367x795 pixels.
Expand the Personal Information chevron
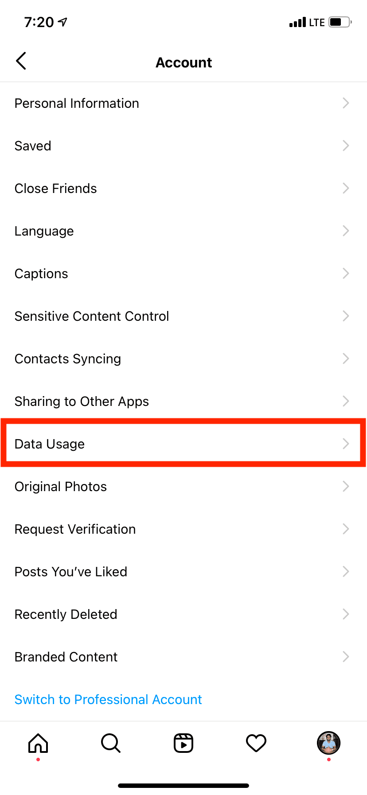coord(346,103)
